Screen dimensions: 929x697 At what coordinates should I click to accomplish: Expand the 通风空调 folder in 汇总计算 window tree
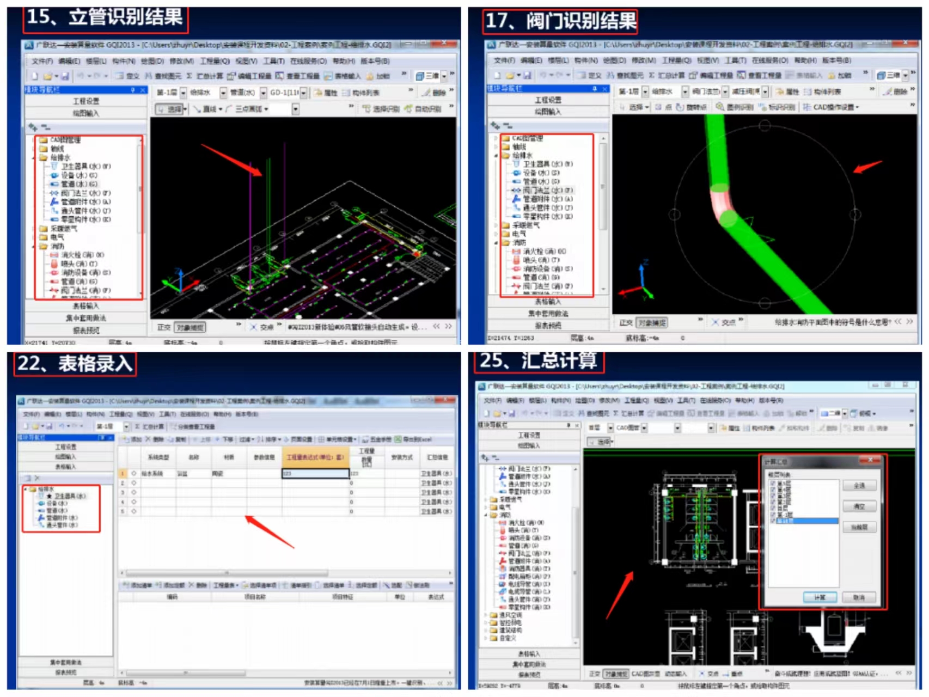click(486, 615)
